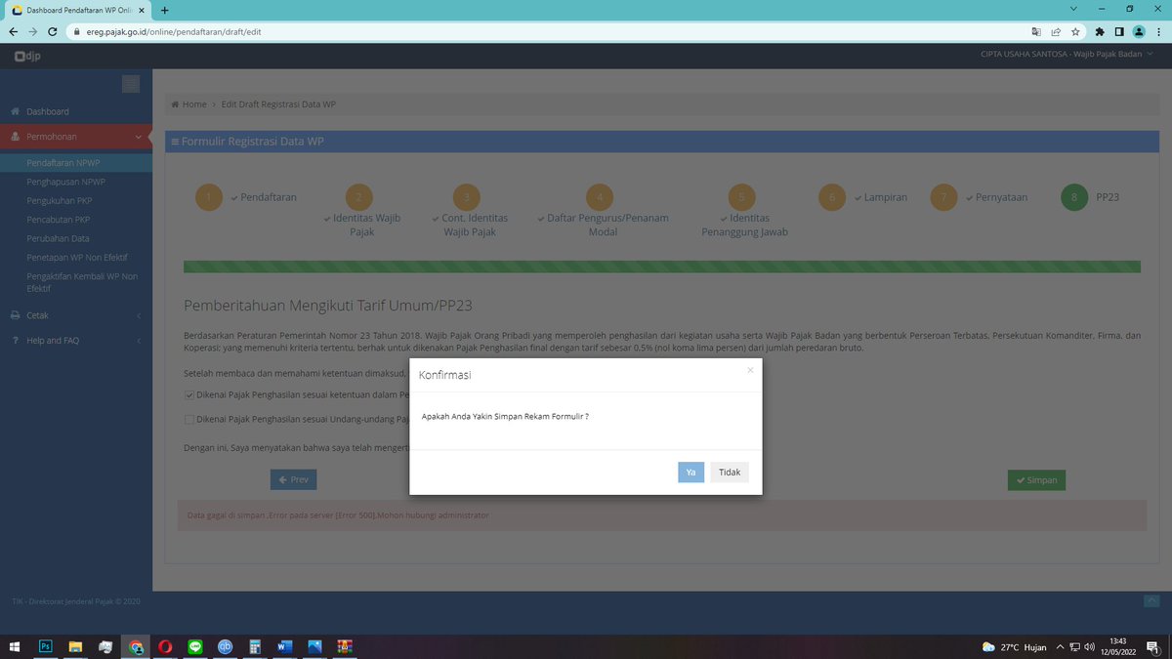Open qBittorrent from taskbar
This screenshot has height=659, width=1172.
click(x=225, y=646)
